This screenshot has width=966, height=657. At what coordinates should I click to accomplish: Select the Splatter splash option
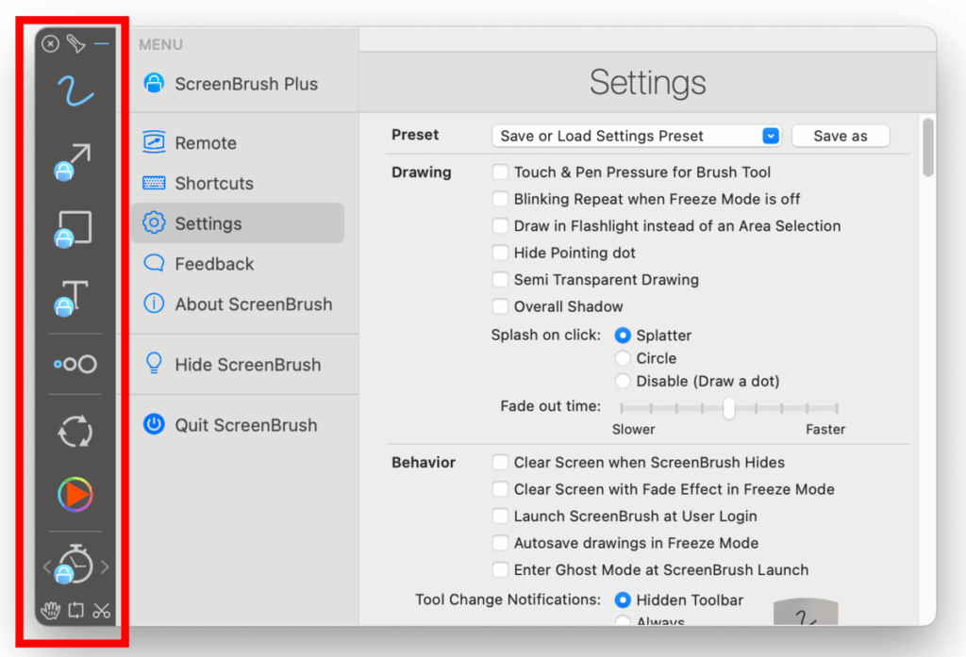623,335
